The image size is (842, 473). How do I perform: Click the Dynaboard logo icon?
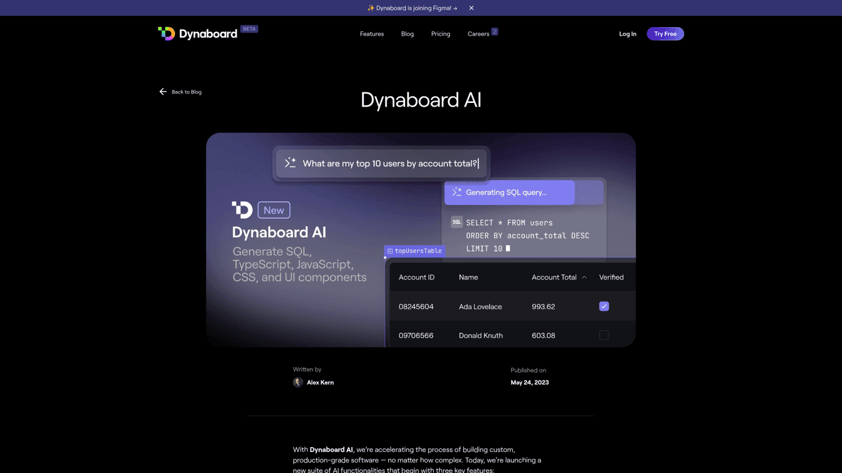tap(166, 33)
